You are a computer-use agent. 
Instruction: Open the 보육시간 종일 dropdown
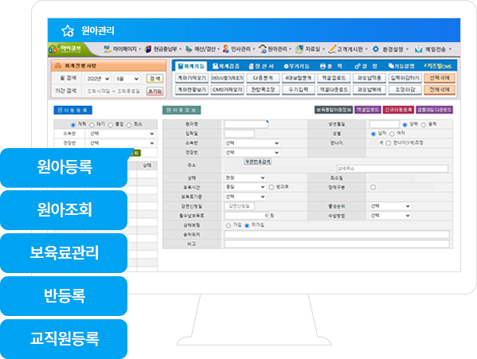click(245, 187)
